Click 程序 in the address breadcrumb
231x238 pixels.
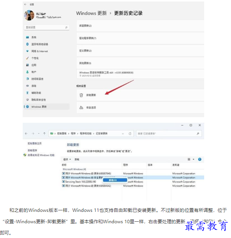point(73,133)
